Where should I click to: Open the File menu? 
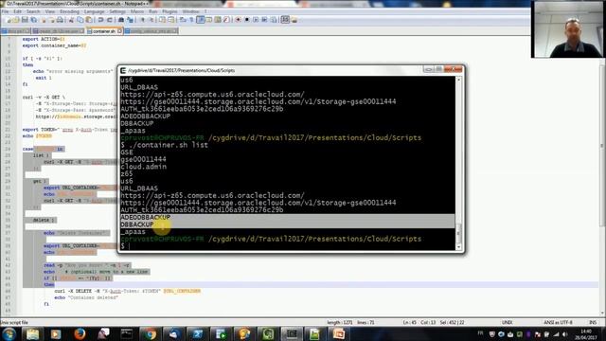[x=5, y=11]
